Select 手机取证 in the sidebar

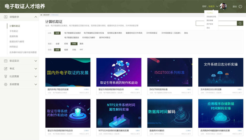[14, 31]
